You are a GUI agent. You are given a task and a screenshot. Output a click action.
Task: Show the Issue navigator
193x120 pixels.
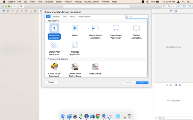pos(17,11)
